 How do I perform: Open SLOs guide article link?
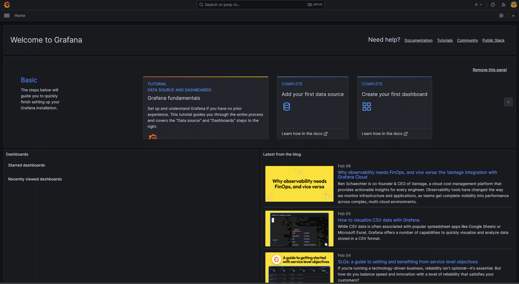pos(408,262)
